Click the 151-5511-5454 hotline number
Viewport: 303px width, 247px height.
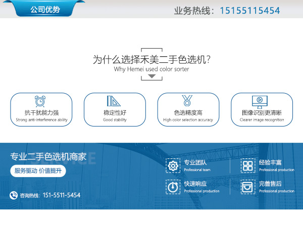point(62,195)
